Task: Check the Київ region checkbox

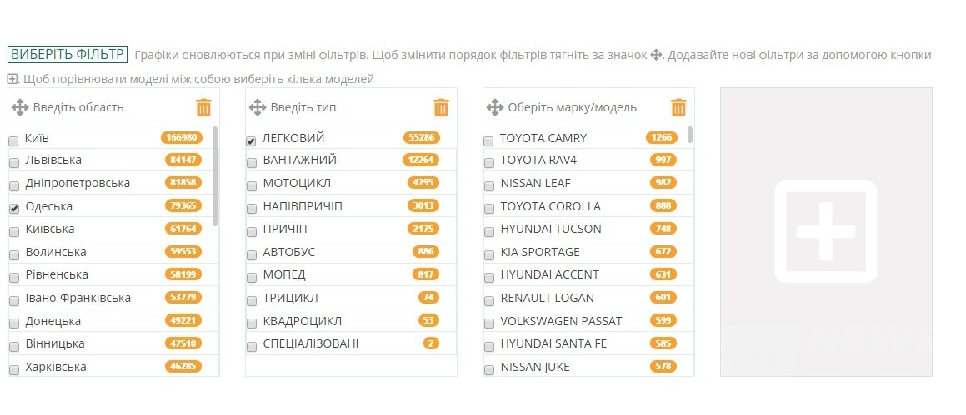Action: point(13,141)
